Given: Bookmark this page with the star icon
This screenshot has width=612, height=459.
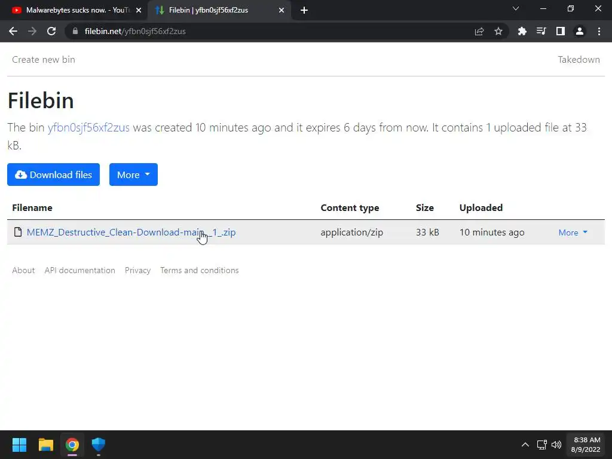Looking at the screenshot, I should coord(498,31).
